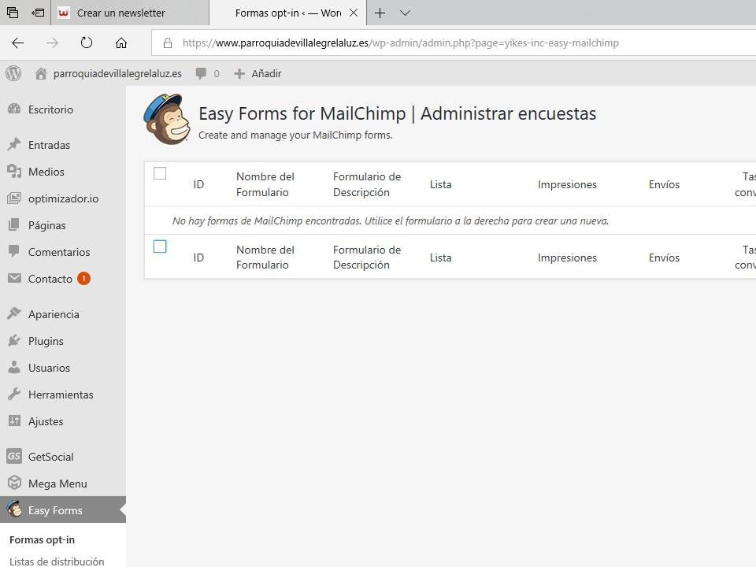Close the Formas opt-in browser tab
The height and width of the screenshot is (567, 756).
[354, 13]
